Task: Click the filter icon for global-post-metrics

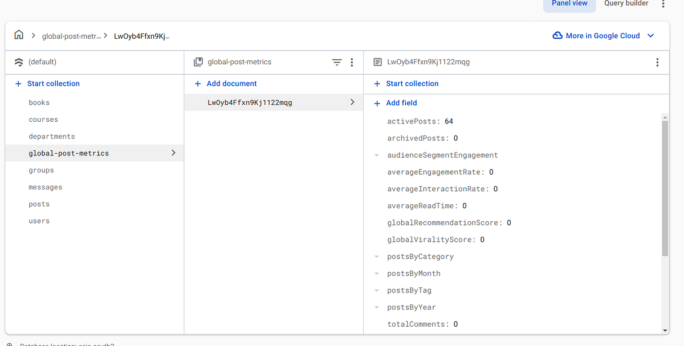Action: click(x=337, y=62)
